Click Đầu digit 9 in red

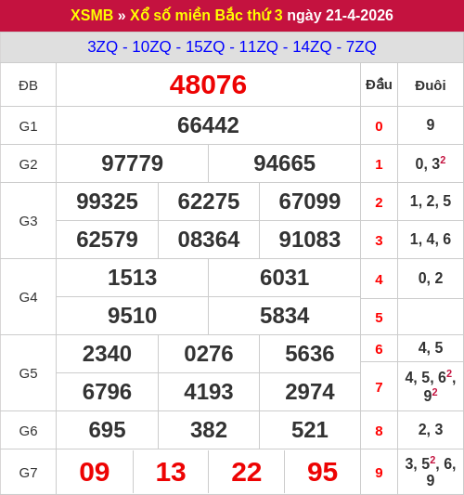click(379, 473)
